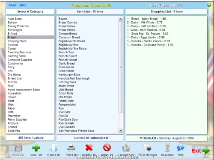Click the green round button in top-right corner
Screen dimensions: 214x160
(x=209, y=5)
